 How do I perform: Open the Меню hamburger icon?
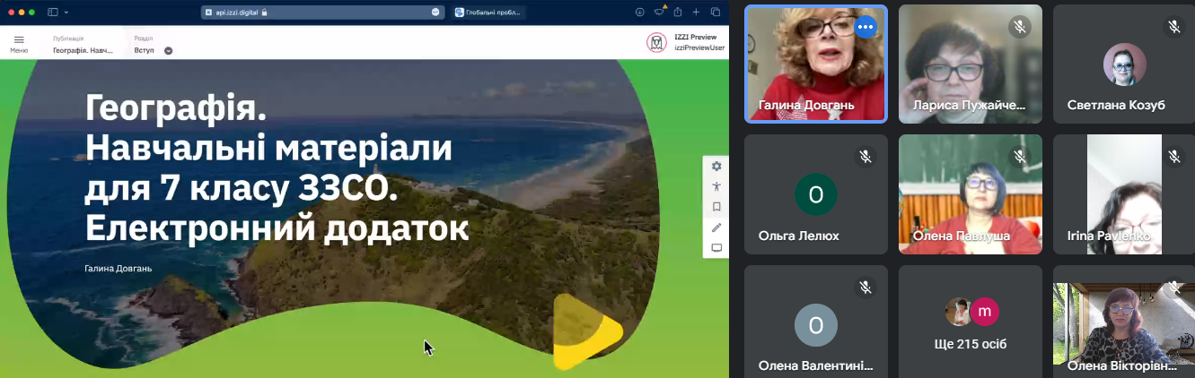19,40
